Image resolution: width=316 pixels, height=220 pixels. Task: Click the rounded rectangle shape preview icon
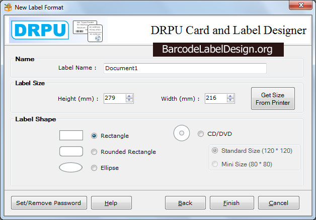click(x=71, y=151)
